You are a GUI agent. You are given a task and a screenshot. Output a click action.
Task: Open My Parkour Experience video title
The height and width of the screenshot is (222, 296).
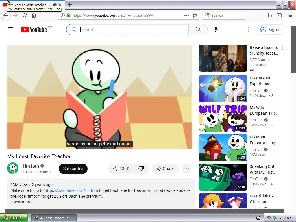[x=260, y=81]
